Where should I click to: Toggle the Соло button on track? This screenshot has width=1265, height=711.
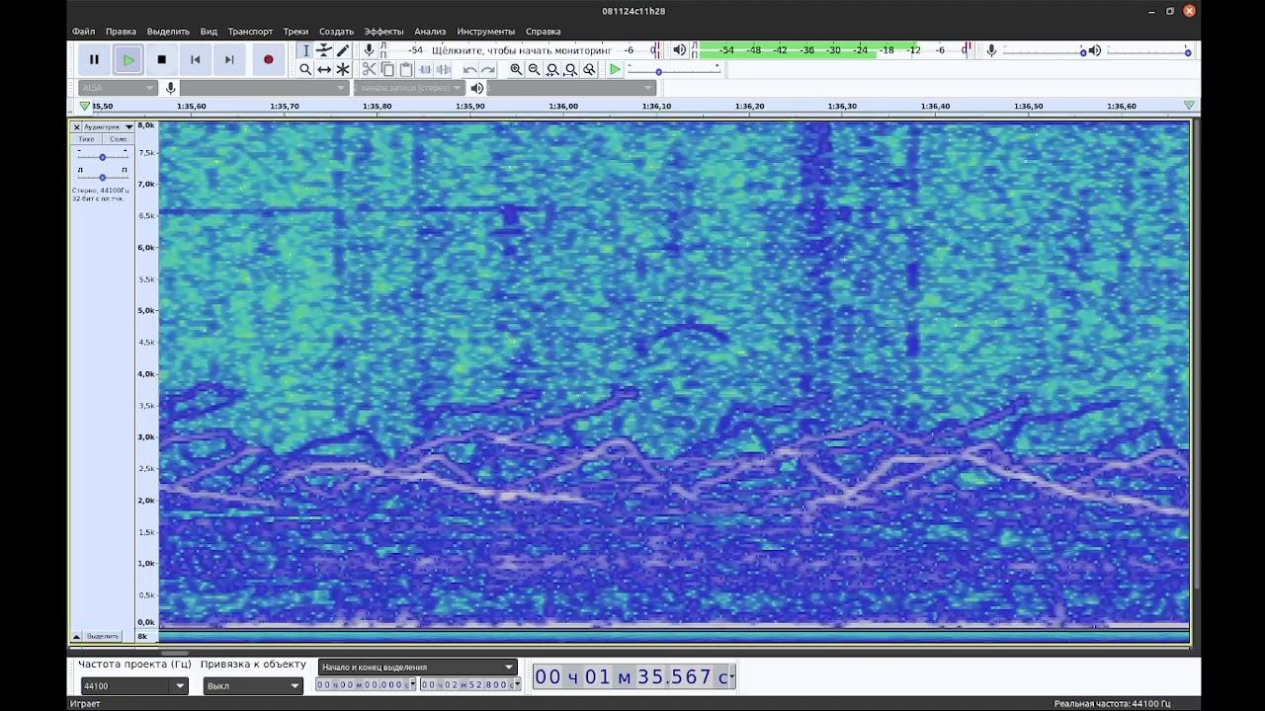point(118,139)
